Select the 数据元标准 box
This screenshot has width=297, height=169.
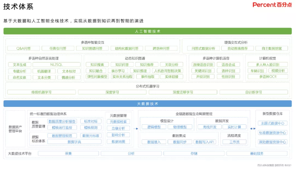pos(91,136)
